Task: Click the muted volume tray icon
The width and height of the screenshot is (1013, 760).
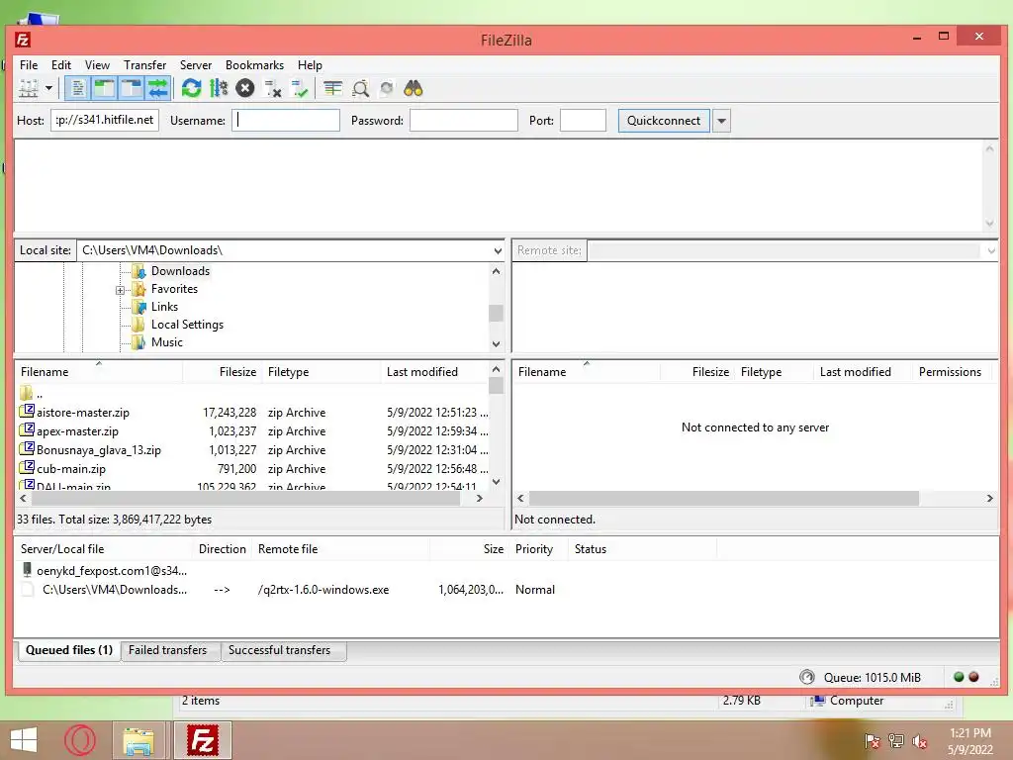Action: pyautogui.click(x=919, y=741)
